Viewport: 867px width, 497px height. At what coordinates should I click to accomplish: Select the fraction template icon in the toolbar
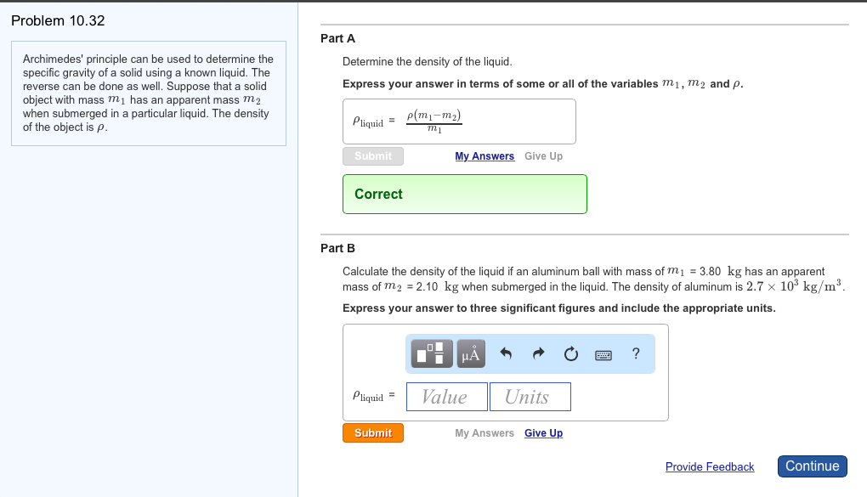pos(430,353)
